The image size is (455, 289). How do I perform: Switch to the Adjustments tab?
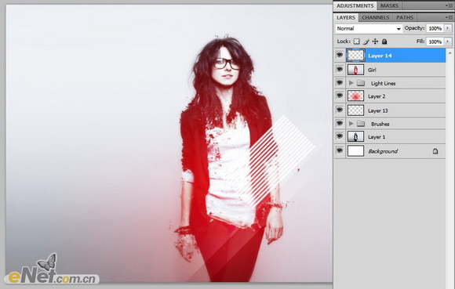355,5
